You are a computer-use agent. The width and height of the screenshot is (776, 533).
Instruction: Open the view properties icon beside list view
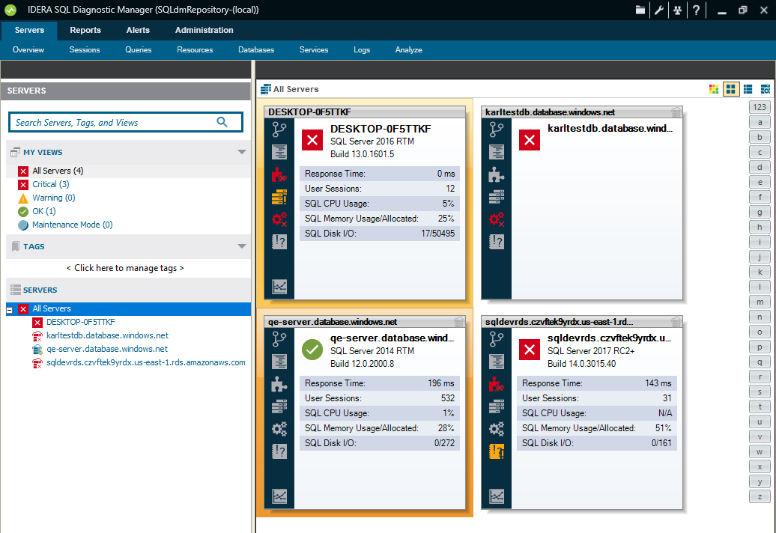[765, 89]
